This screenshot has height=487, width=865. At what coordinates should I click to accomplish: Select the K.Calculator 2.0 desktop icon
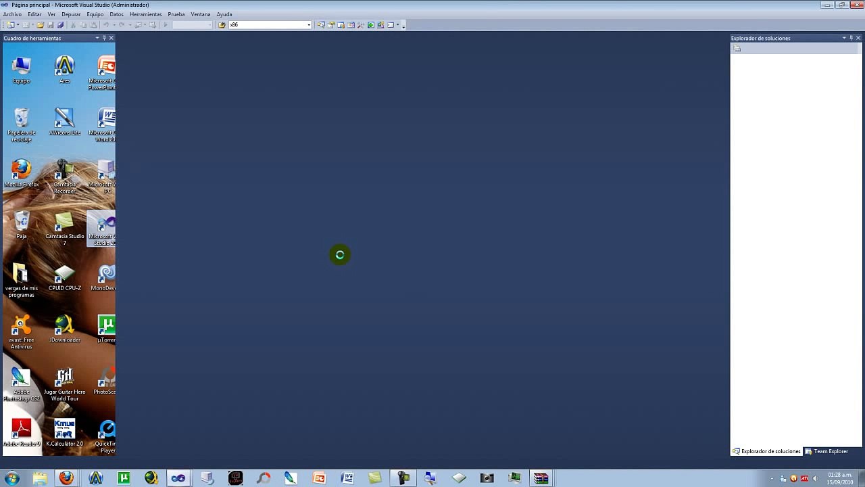(64, 434)
